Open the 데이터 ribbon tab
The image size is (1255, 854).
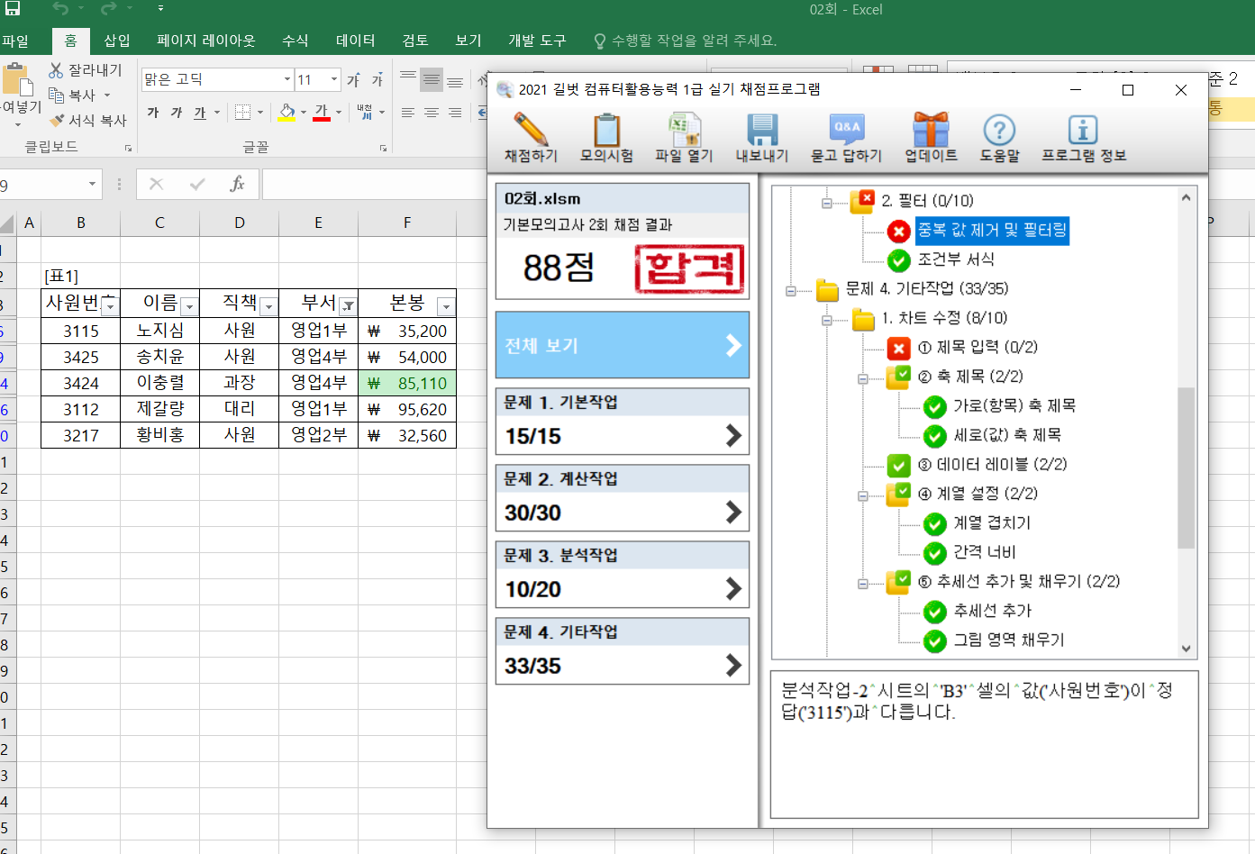355,41
